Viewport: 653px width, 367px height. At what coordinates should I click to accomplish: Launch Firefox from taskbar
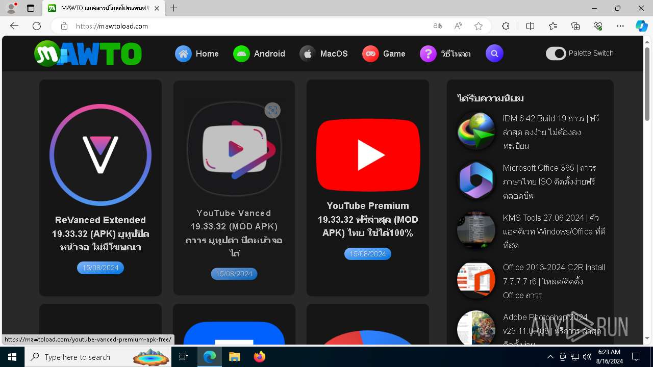pos(260,357)
